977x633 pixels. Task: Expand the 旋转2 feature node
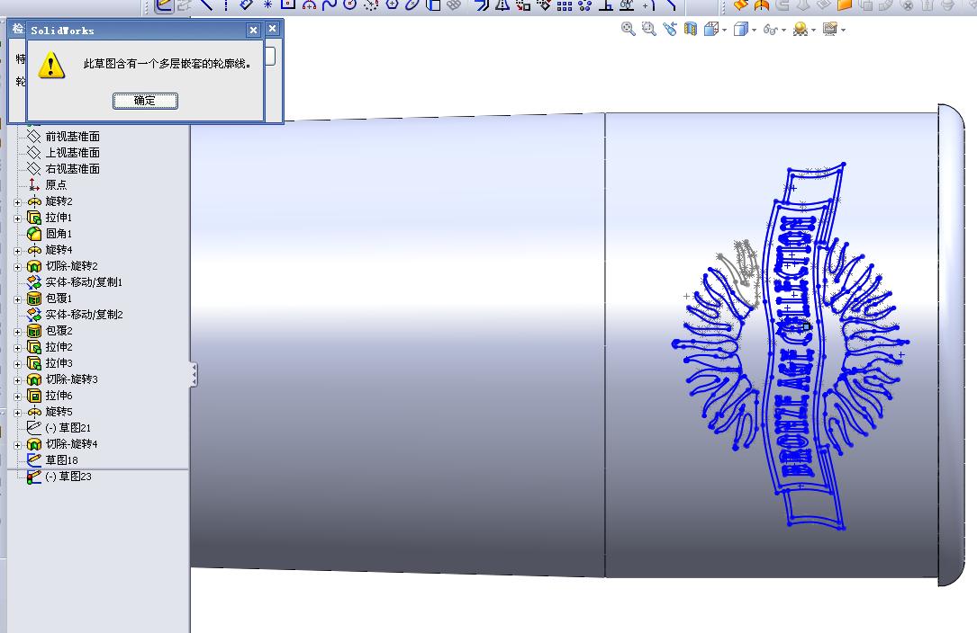coord(17,202)
